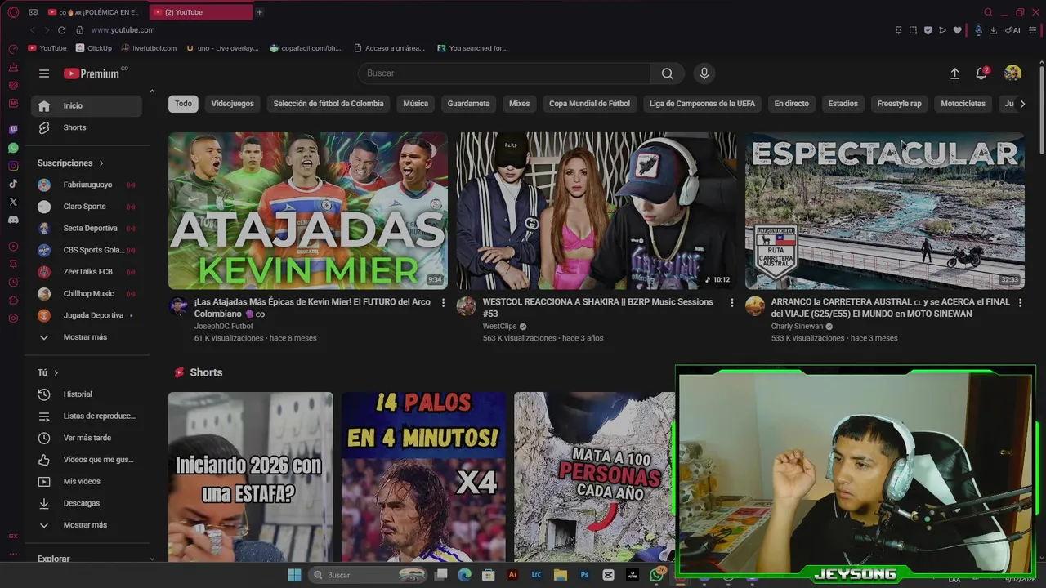Viewport: 1046px width, 588px height.
Task: Open Instagram in the Opera sidebar
Action: pos(13,166)
